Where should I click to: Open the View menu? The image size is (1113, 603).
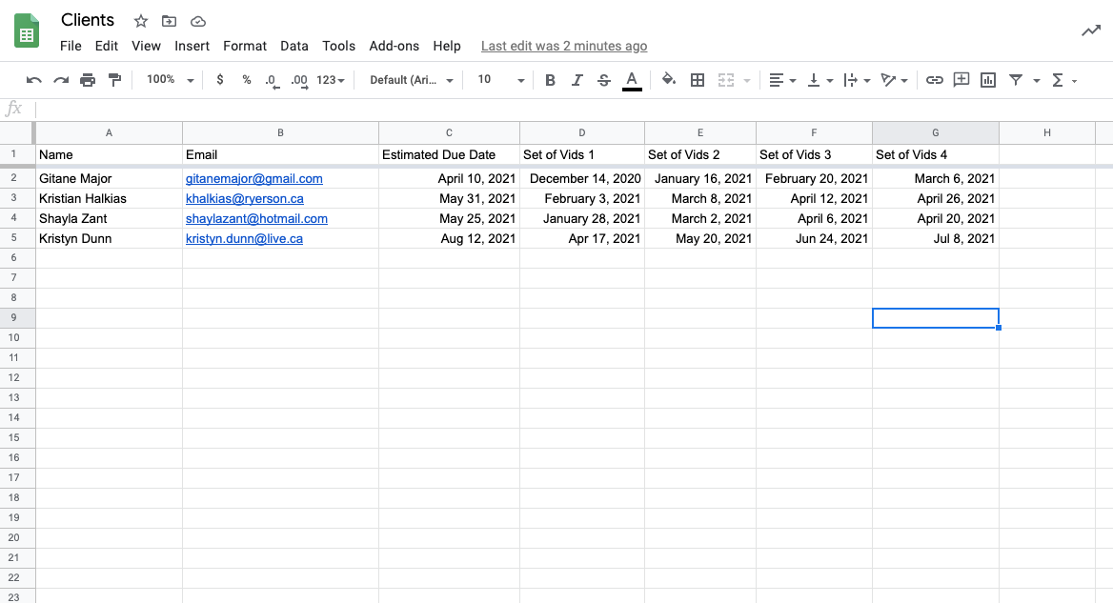(146, 46)
